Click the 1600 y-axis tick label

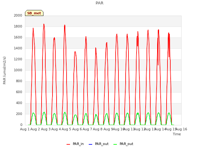[18, 37]
